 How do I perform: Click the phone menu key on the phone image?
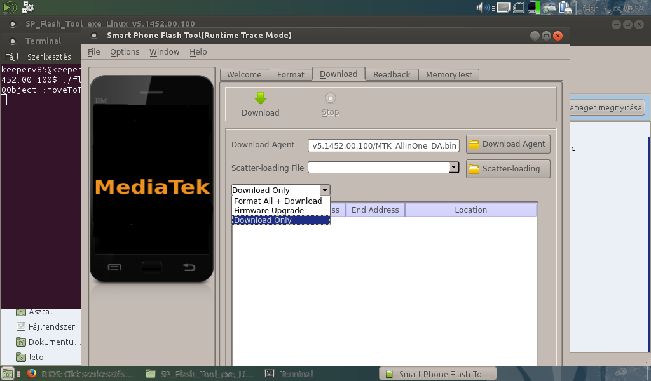coord(114,267)
